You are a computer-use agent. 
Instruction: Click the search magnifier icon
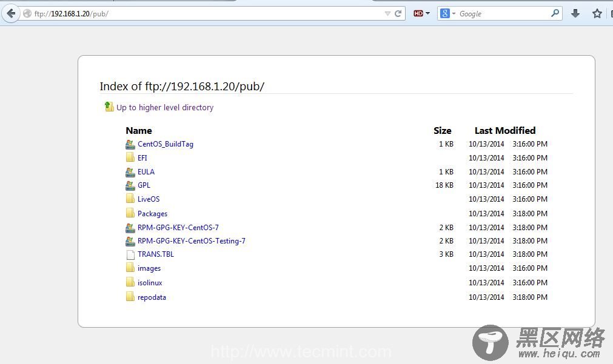click(x=555, y=13)
